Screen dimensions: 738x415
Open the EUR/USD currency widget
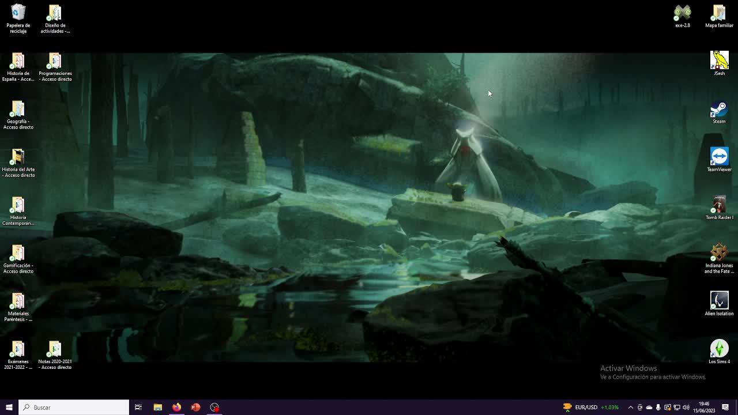coord(591,408)
